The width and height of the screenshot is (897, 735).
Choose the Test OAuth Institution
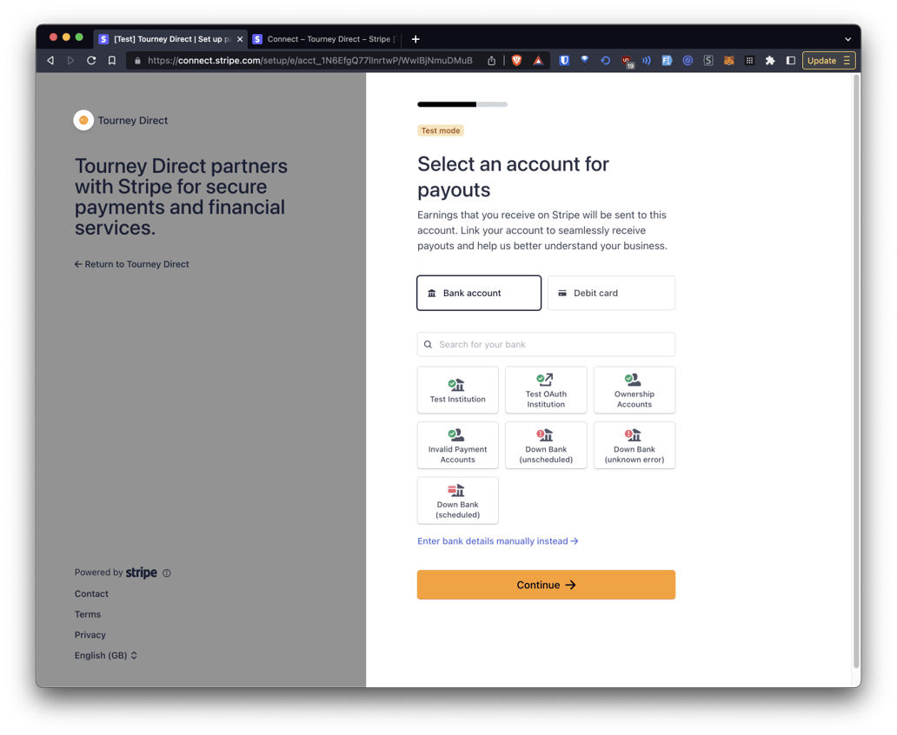[546, 389]
